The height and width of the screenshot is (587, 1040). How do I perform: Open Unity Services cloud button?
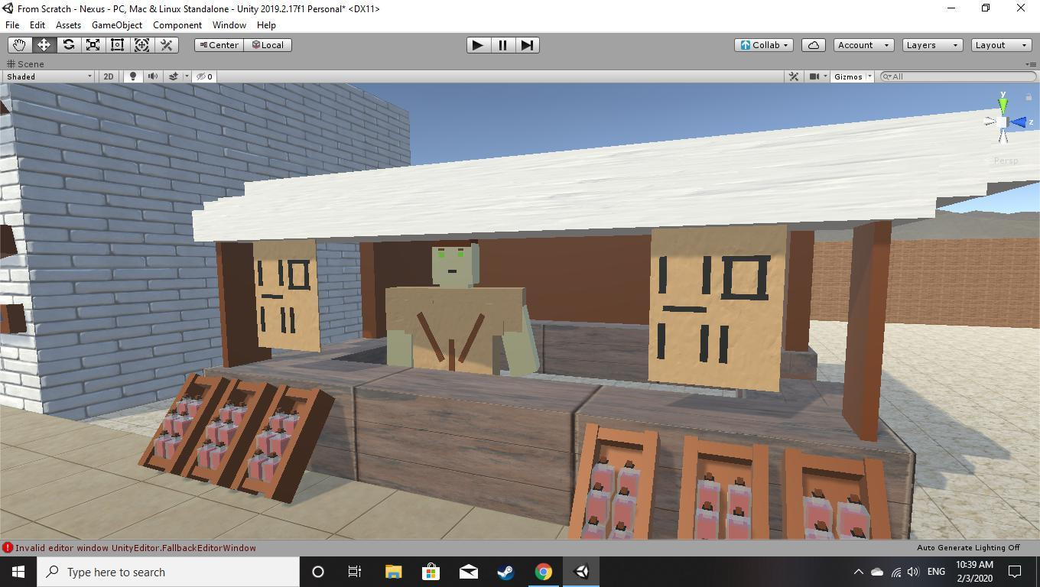[x=813, y=45]
